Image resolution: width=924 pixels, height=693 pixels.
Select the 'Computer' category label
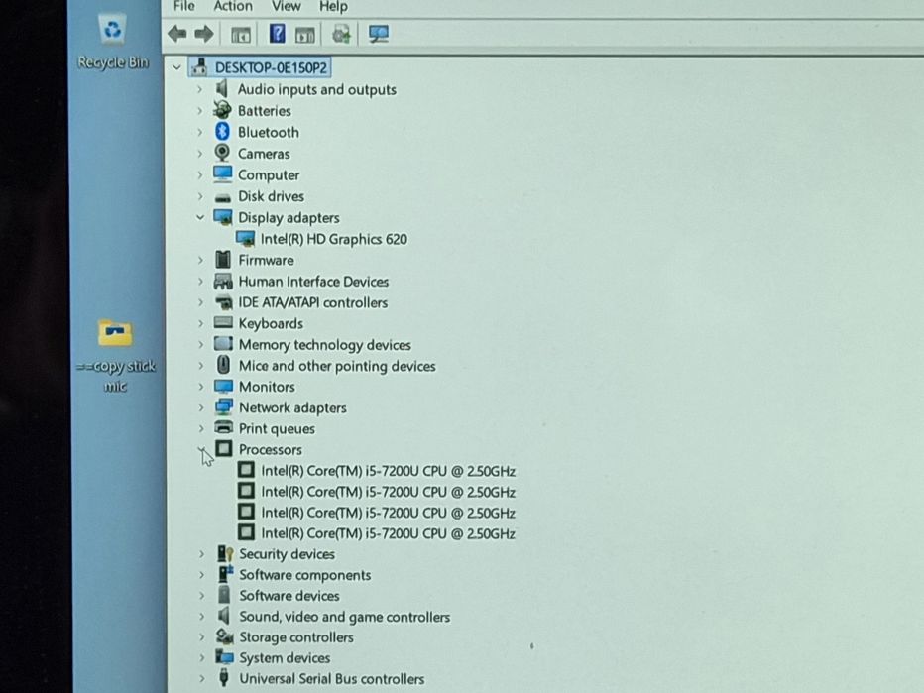coord(269,175)
